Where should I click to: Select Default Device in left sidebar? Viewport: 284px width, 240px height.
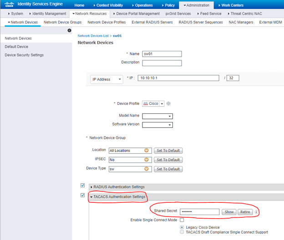(16, 47)
